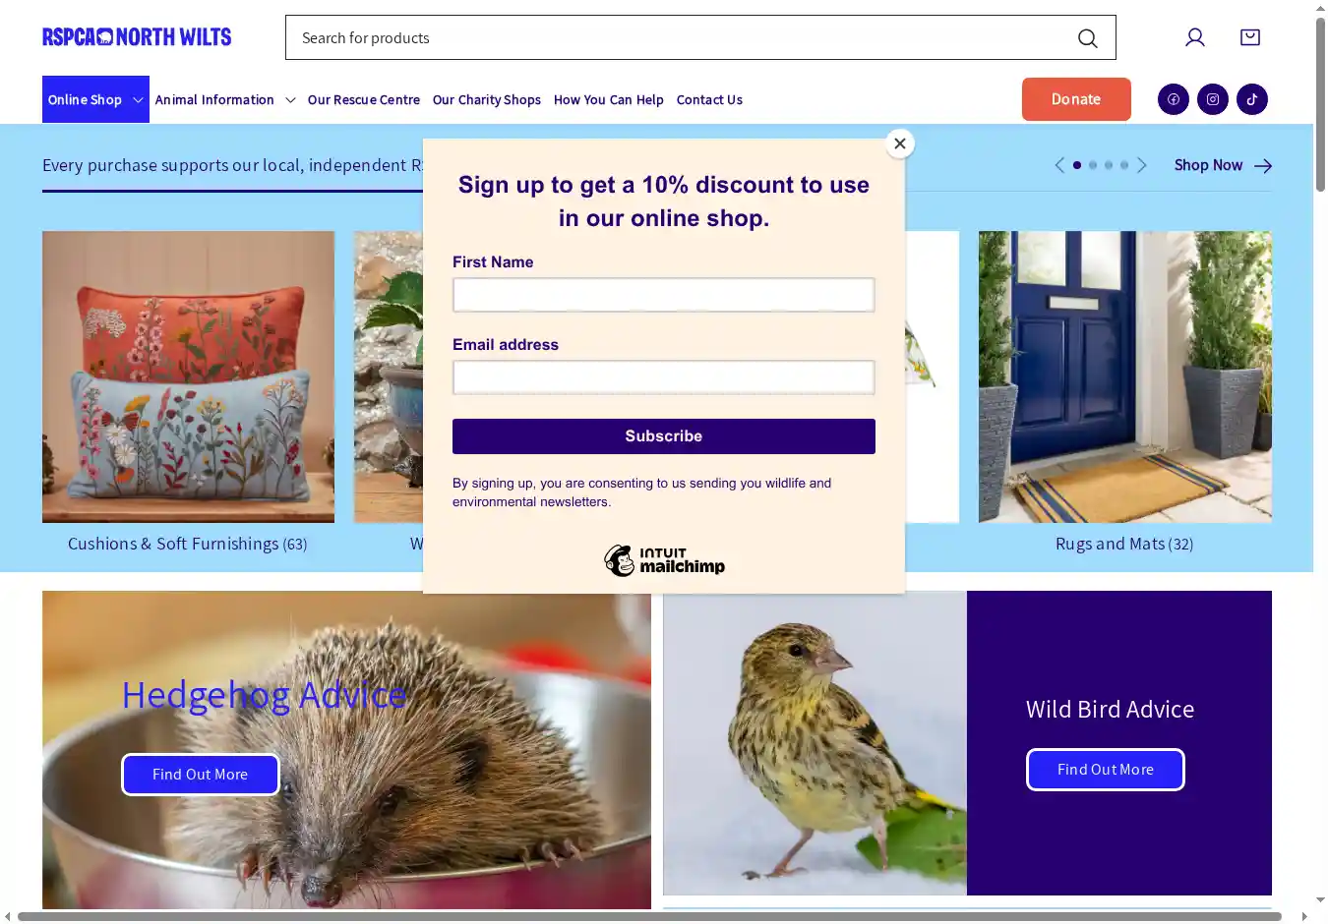Expand the Online Shop dropdown
The height and width of the screenshot is (924, 1328).
[95, 99]
